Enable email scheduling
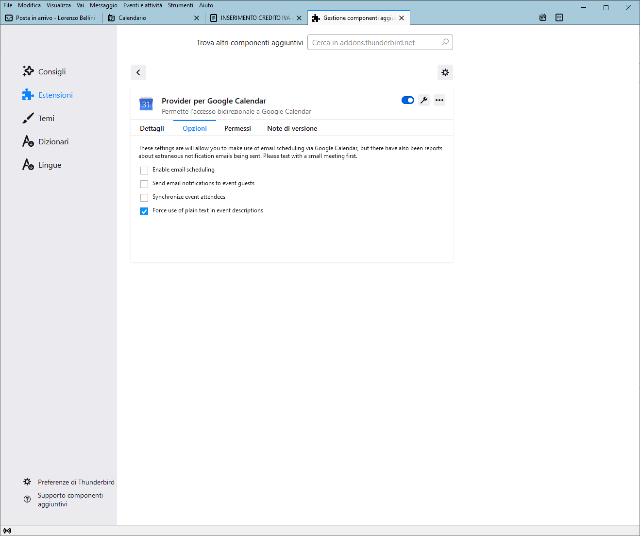Viewport: 640px width, 536px height. coord(144,170)
